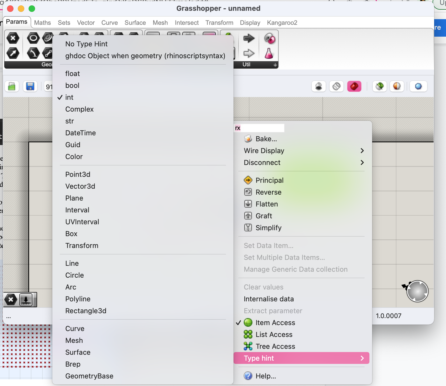Enable wireframe preview mode icon
Viewport: 446px width, 386px height.
[x=337, y=87]
